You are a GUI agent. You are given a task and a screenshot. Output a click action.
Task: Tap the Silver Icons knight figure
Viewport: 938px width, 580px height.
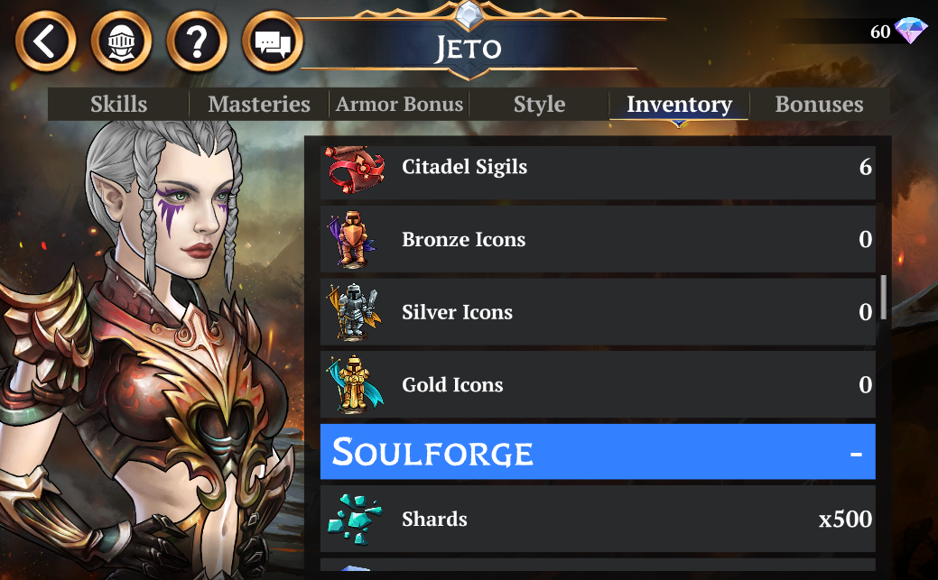coord(354,312)
